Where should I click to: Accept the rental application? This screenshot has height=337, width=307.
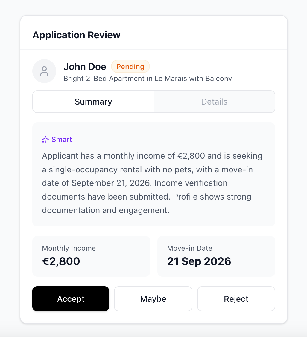(71, 299)
